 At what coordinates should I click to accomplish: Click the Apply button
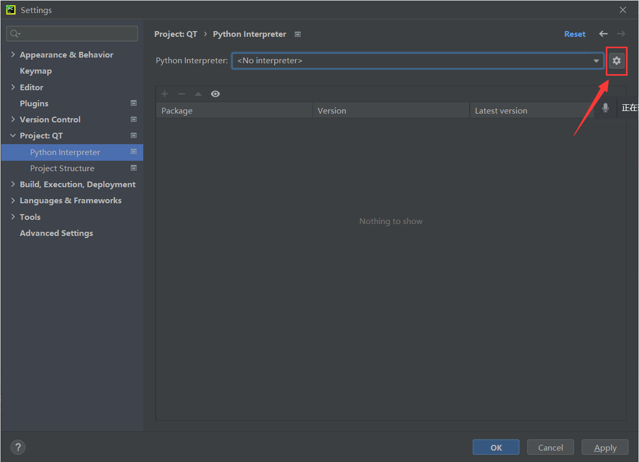(605, 447)
